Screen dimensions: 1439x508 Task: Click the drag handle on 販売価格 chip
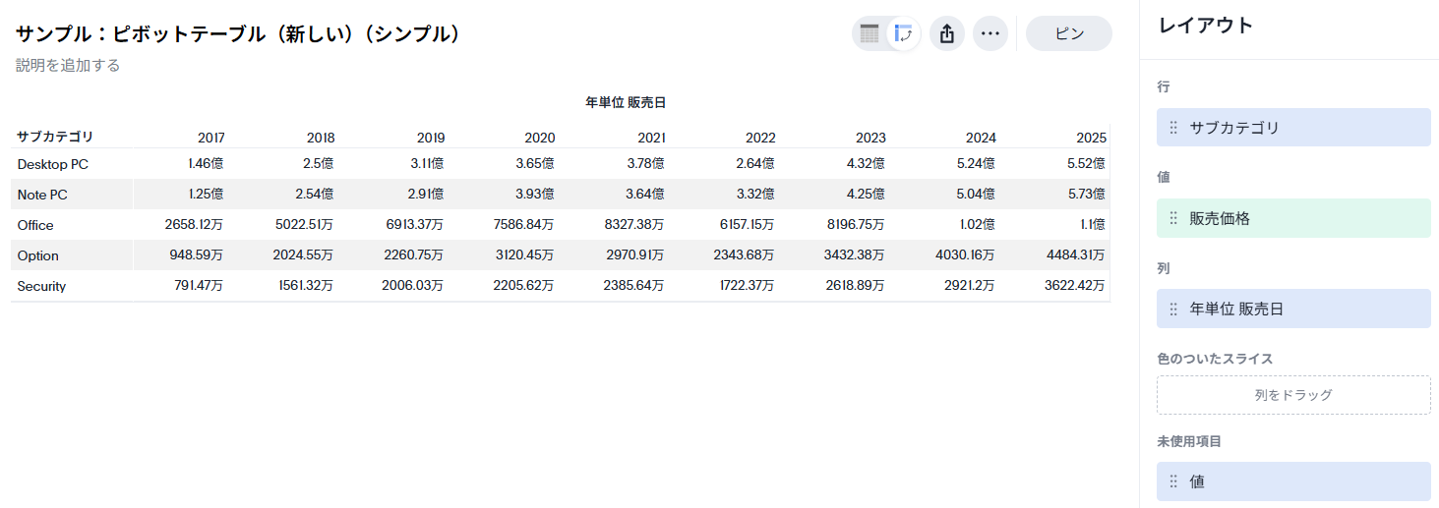tap(1173, 218)
